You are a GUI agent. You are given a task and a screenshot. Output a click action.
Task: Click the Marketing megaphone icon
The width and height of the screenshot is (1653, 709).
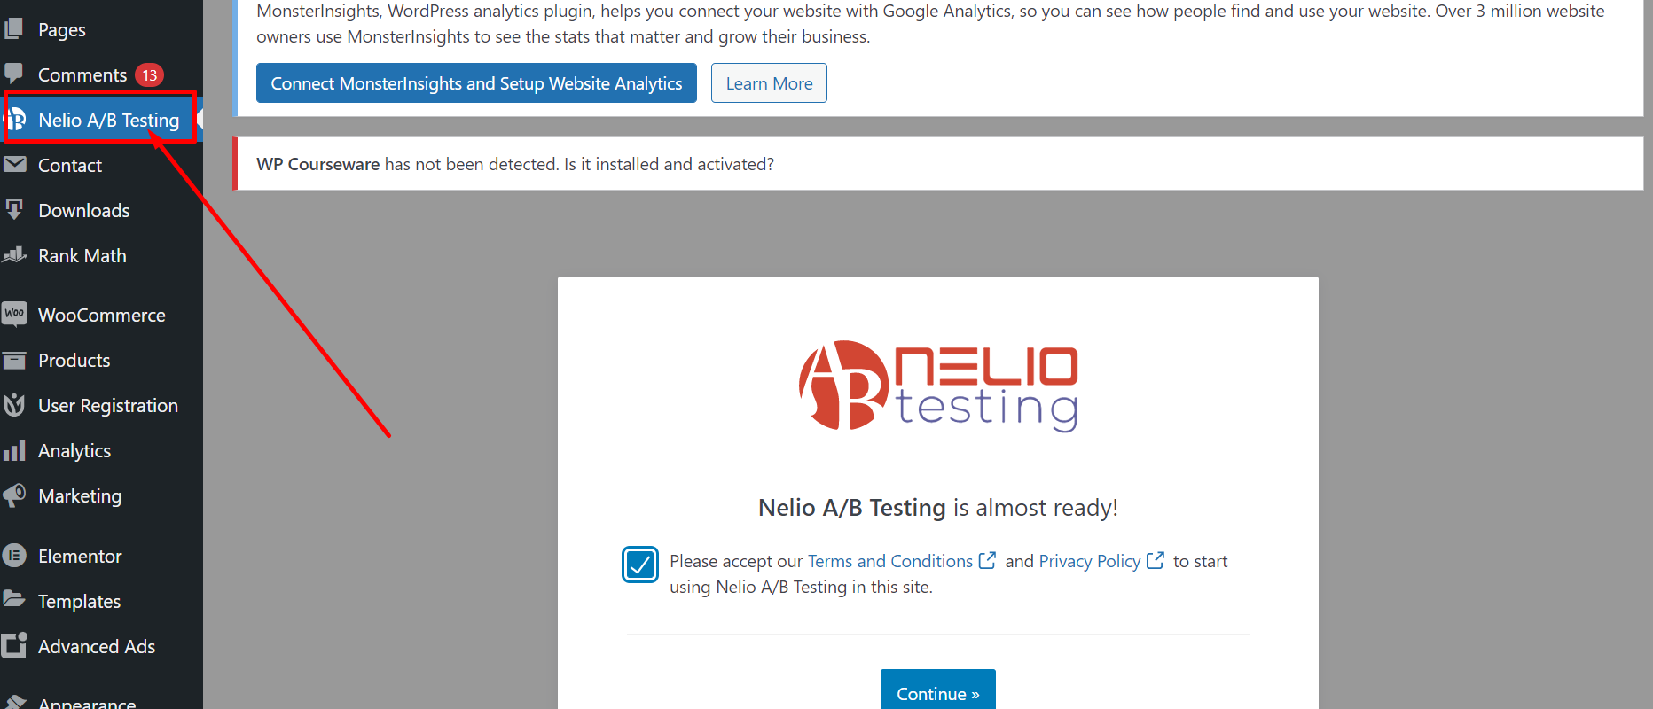(15, 495)
